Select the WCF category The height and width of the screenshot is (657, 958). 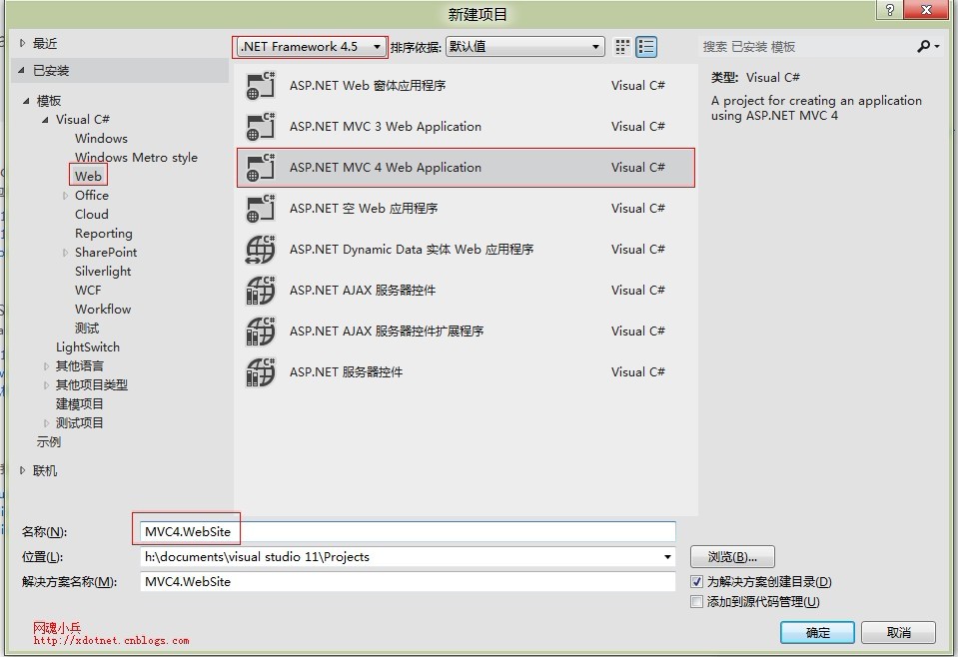pos(88,290)
